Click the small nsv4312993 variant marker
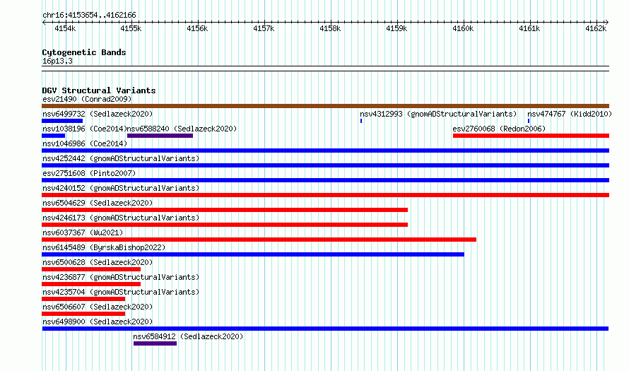The width and height of the screenshot is (629, 371). point(361,121)
